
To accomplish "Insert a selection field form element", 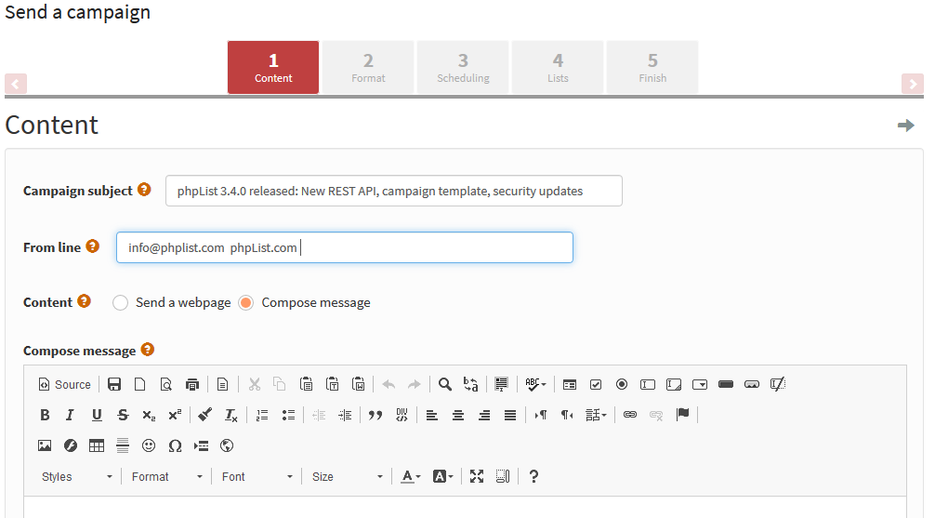I will click(x=700, y=384).
